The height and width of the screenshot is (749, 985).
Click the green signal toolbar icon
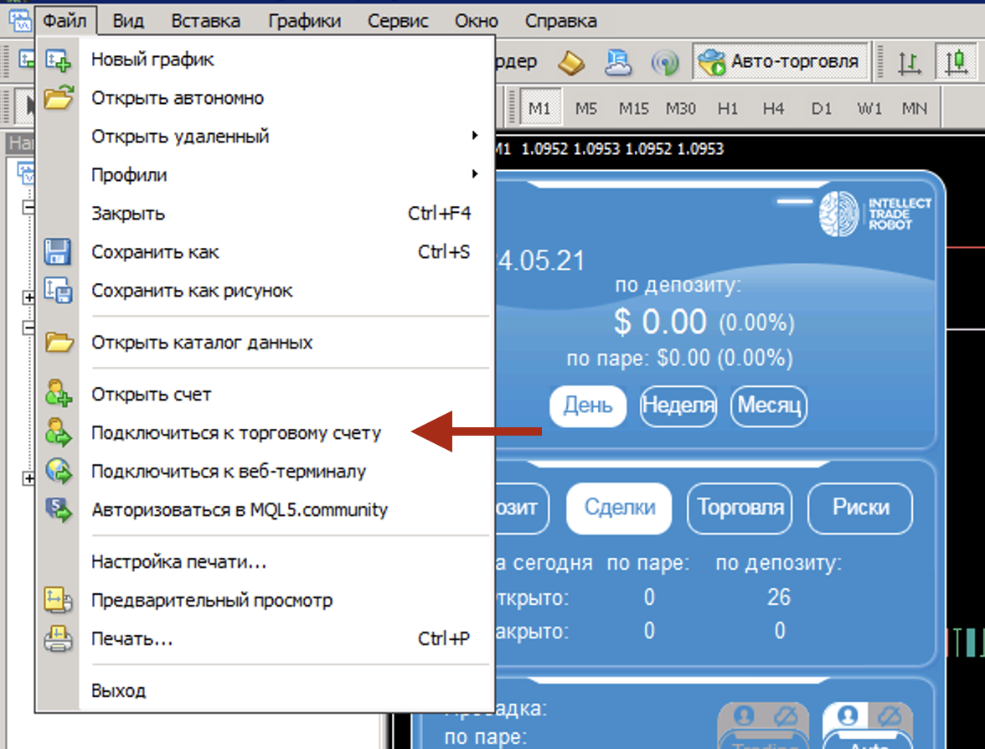pyautogui.click(x=665, y=63)
